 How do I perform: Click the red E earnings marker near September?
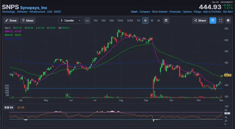pyautogui.click(x=152, y=95)
